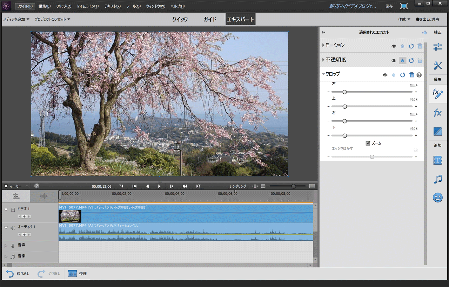Collapse the Applied Effects panel with double arrow

[323, 32]
